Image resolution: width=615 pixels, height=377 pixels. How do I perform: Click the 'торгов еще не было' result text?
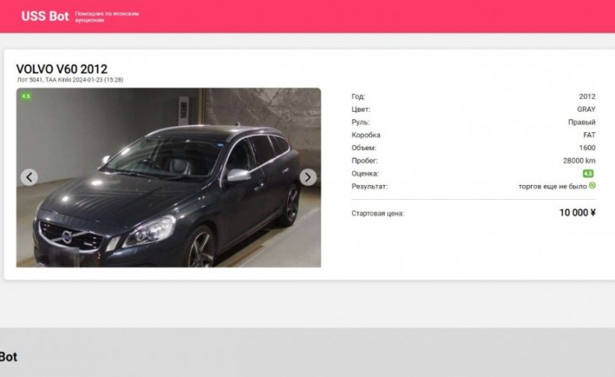(553, 187)
